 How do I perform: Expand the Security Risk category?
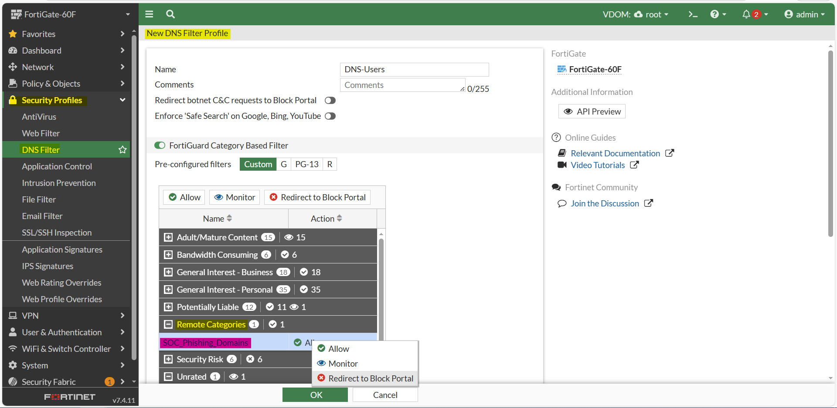[x=168, y=359]
